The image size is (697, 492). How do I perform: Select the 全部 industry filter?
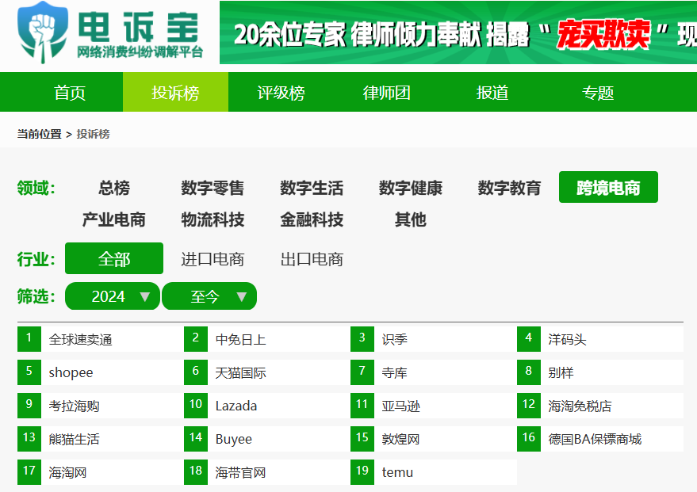click(x=114, y=258)
